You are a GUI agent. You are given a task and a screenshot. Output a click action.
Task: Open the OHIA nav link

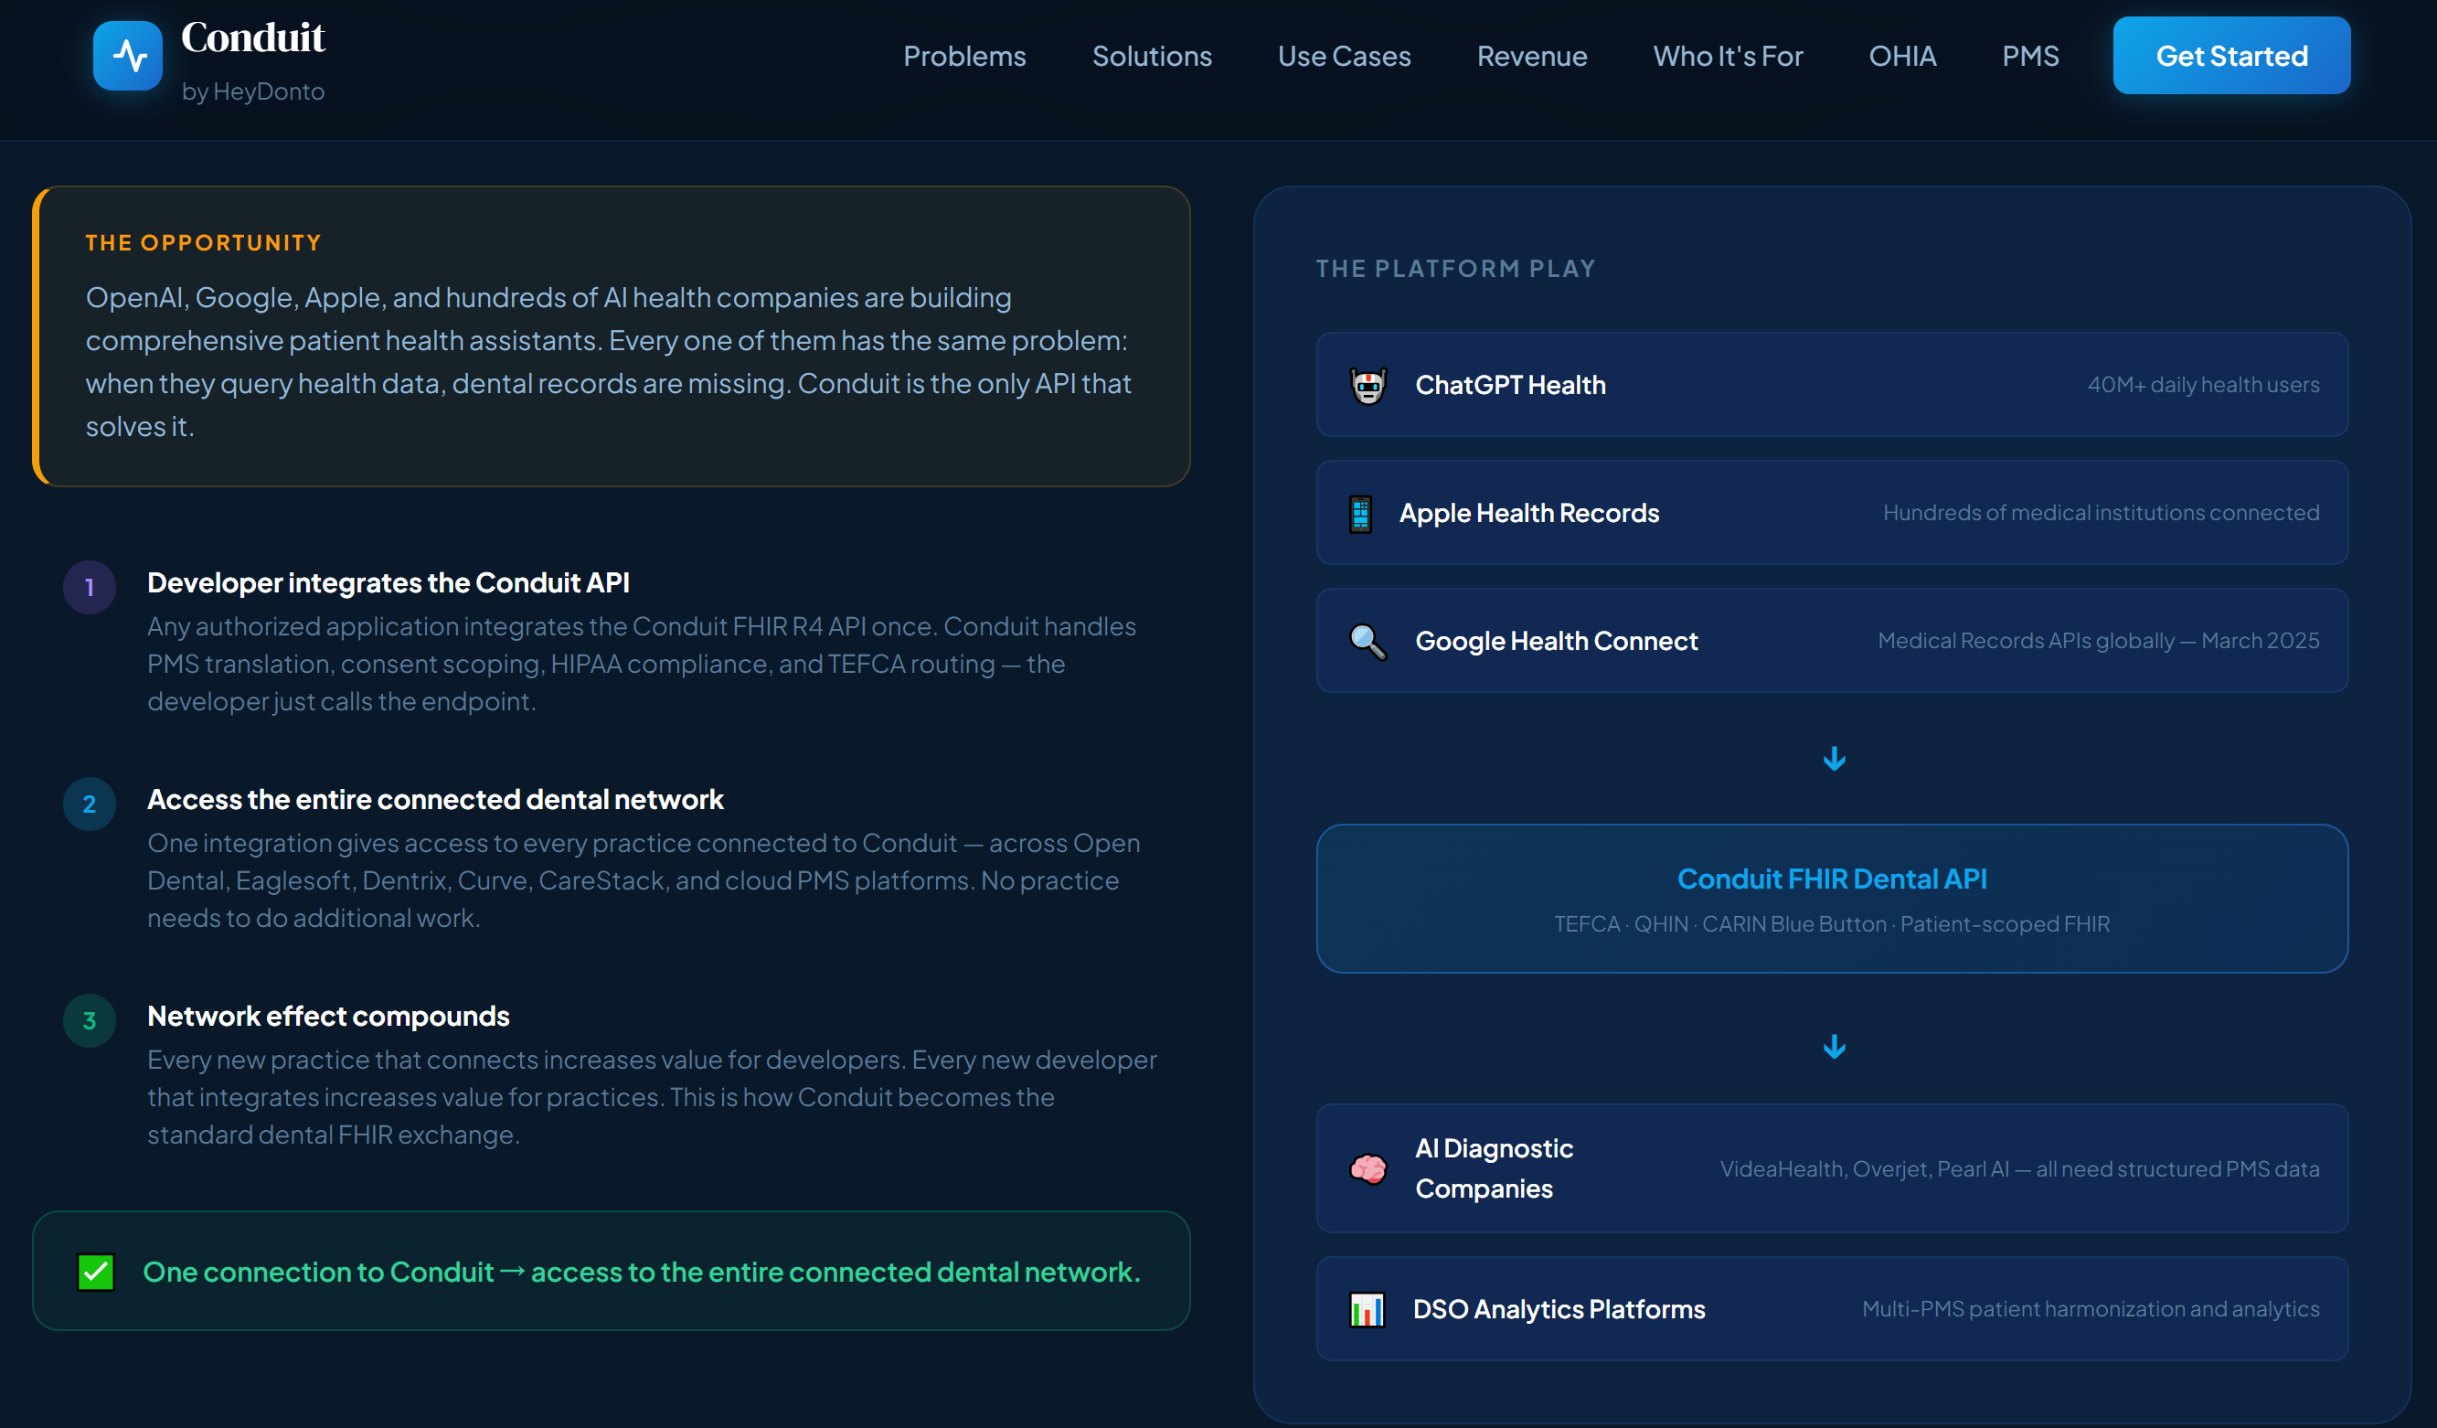(x=1901, y=56)
